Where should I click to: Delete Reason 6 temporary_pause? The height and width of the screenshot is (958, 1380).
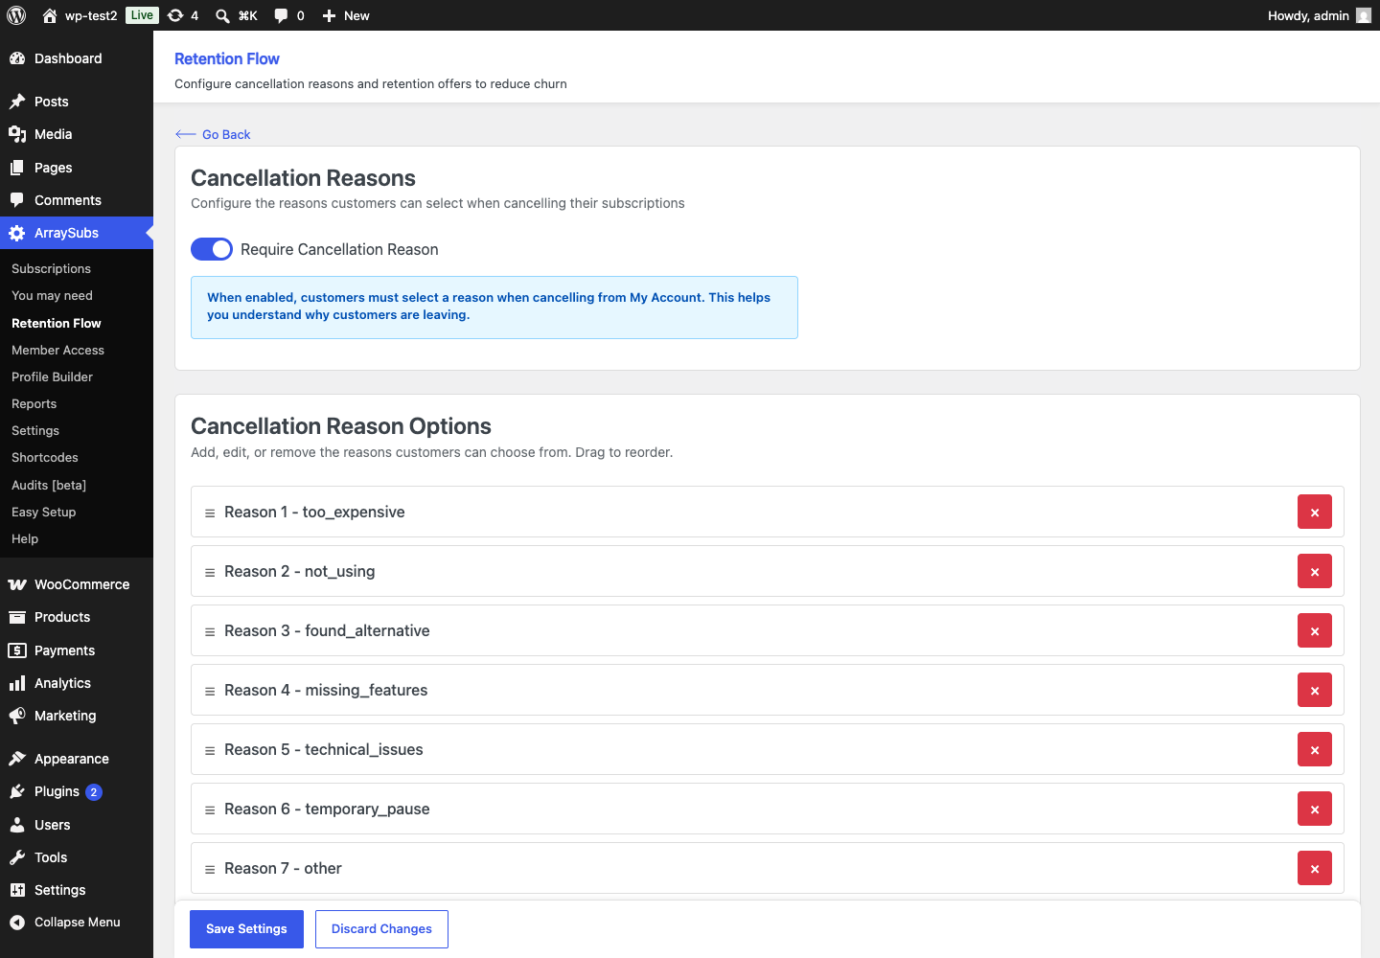pyautogui.click(x=1315, y=810)
